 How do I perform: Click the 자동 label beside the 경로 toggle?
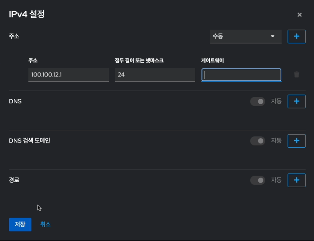(276, 180)
